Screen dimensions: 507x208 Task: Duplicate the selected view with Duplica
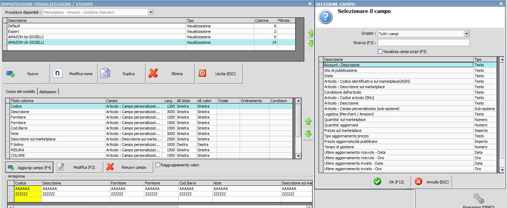[x=122, y=73]
